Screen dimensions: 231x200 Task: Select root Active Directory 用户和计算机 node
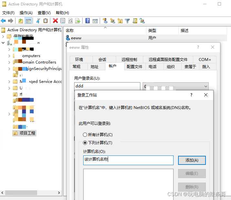point(34,30)
